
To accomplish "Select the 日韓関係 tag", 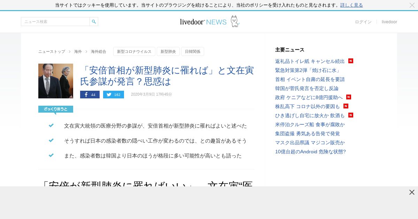I will (193, 51).
